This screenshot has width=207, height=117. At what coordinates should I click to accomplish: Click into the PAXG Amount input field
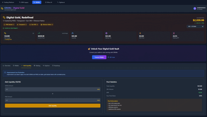[50, 100]
